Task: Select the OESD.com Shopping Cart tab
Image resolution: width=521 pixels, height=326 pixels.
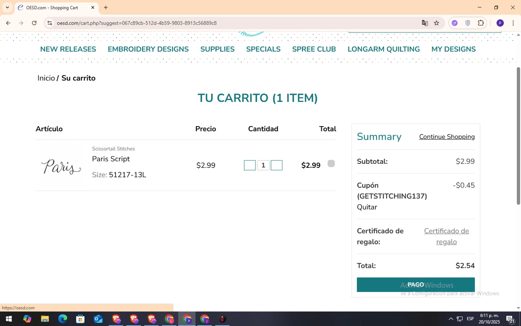Action: [57, 8]
